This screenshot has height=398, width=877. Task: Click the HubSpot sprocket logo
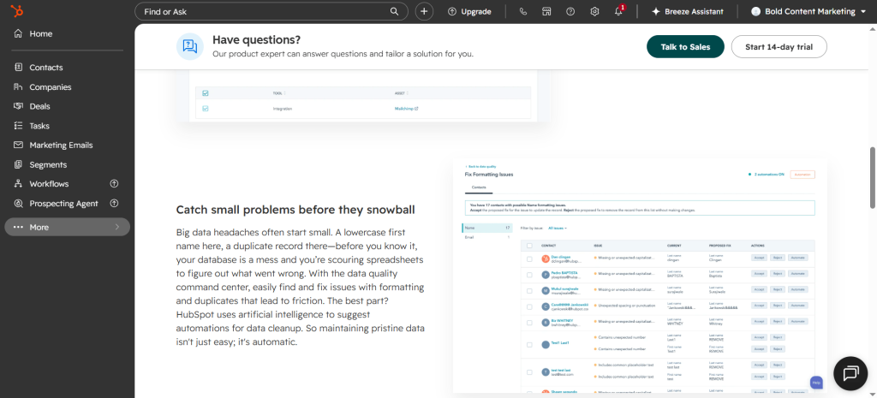[17, 11]
